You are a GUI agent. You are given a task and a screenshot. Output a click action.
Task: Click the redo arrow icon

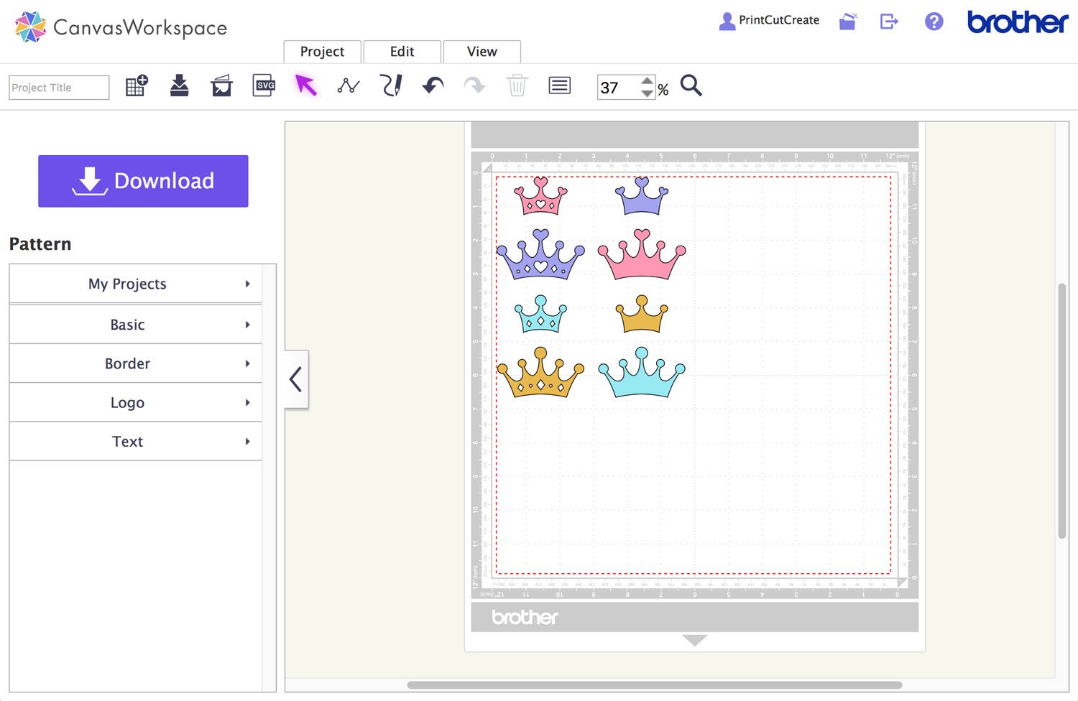pos(474,85)
